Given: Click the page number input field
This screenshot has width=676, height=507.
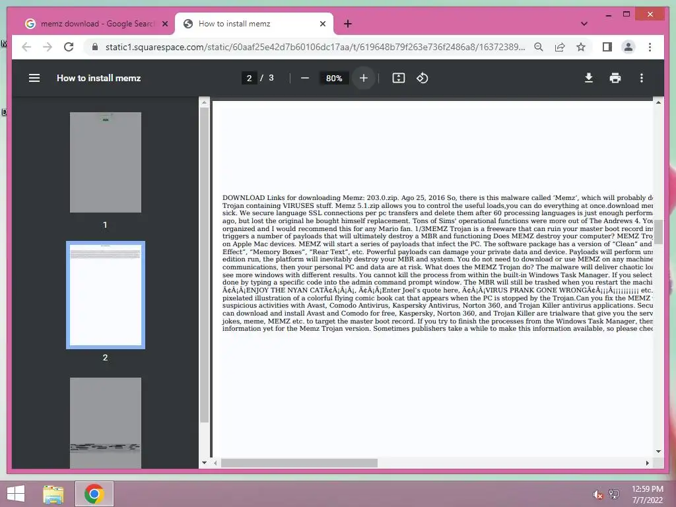Looking at the screenshot, I should coord(249,78).
